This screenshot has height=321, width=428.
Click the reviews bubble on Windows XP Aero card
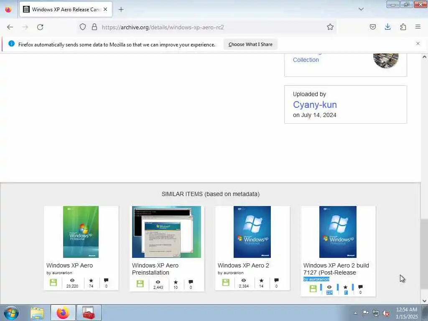pos(106,280)
